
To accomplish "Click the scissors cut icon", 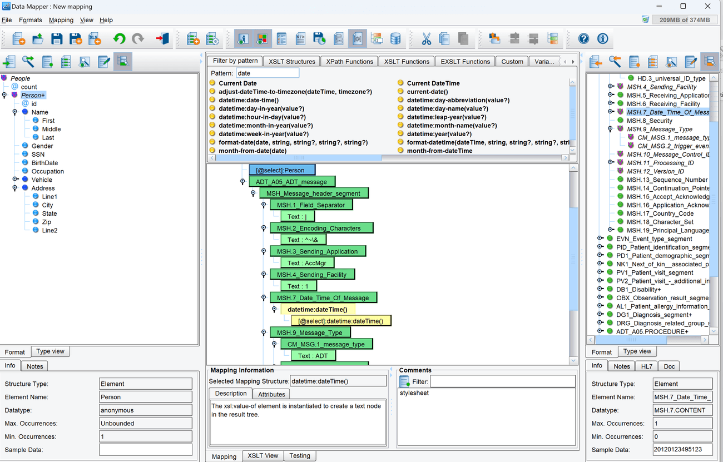I will tap(427, 39).
